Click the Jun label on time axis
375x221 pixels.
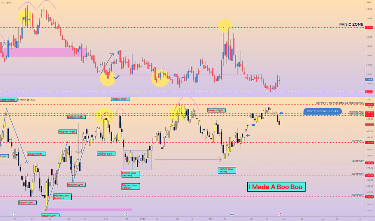coord(323,219)
